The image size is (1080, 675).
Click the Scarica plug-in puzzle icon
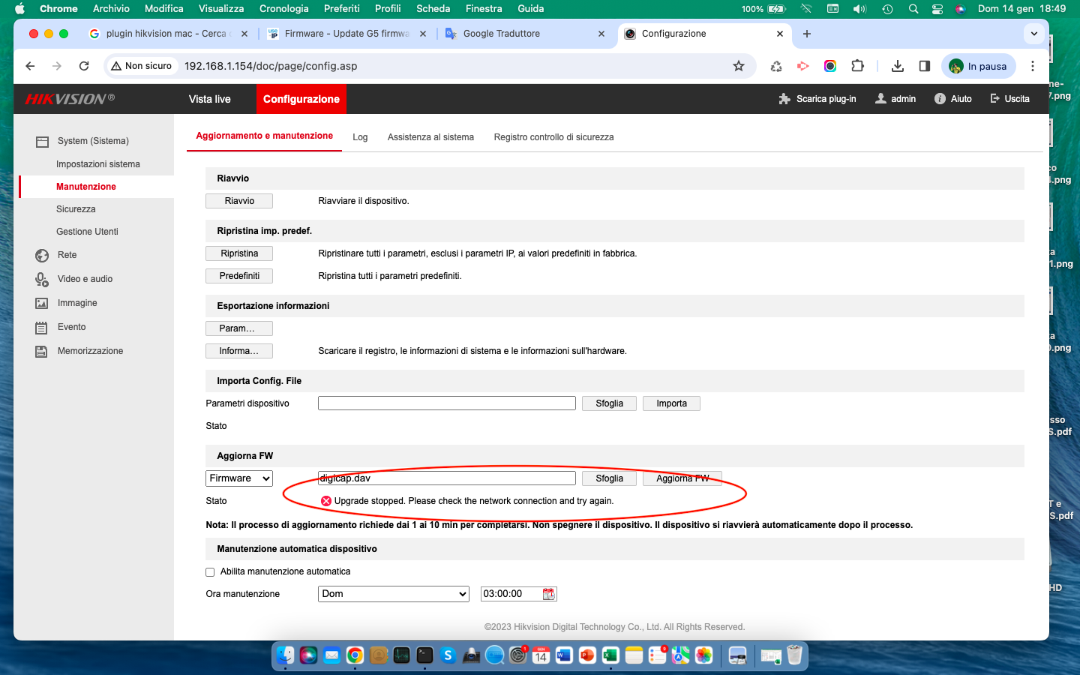click(784, 99)
